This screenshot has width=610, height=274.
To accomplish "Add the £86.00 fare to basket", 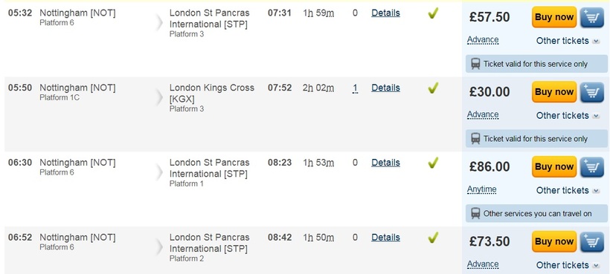I will click(x=592, y=167).
